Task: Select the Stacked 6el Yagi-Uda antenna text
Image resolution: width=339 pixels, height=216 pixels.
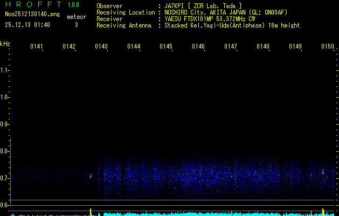Action: pyautogui.click(x=232, y=25)
